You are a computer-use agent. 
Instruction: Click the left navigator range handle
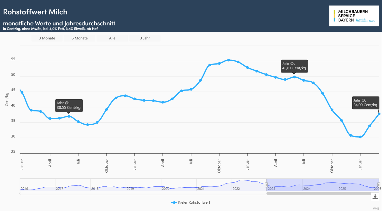click(x=266, y=185)
